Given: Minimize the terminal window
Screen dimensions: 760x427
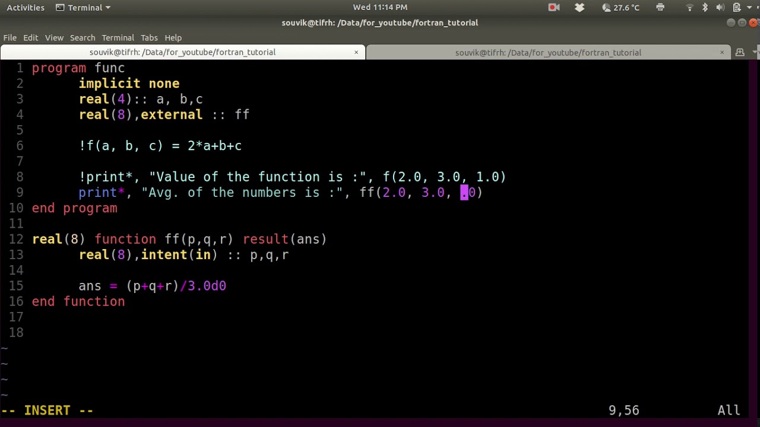Looking at the screenshot, I should [x=731, y=23].
